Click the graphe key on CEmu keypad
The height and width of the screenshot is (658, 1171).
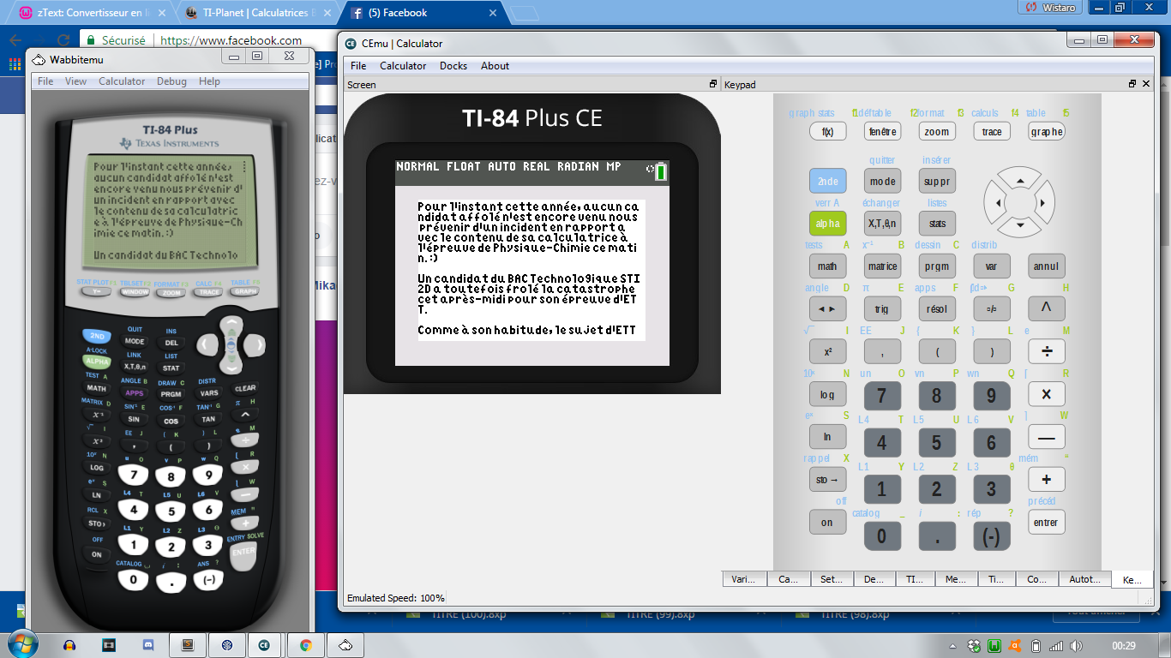[1047, 132]
